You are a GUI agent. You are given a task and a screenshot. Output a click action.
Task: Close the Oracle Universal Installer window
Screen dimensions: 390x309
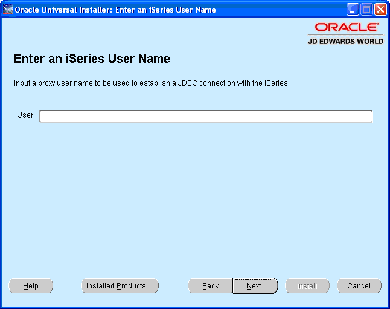pos(380,10)
